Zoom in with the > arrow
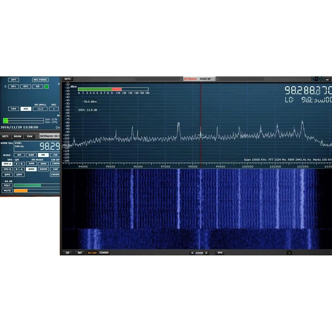Image resolution: width=332 pixels, height=332 pixels. [206, 253]
